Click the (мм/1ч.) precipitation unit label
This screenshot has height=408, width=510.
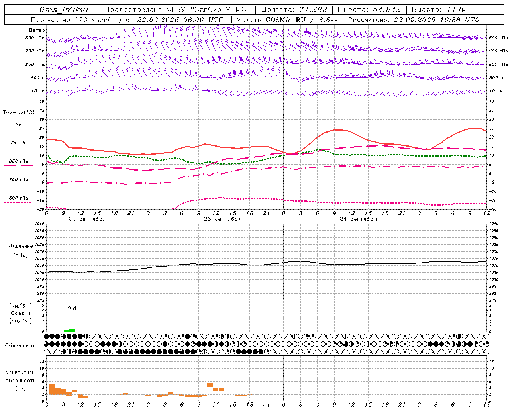[21, 321]
